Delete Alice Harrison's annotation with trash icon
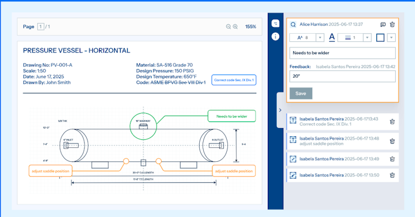 [x=392, y=24]
